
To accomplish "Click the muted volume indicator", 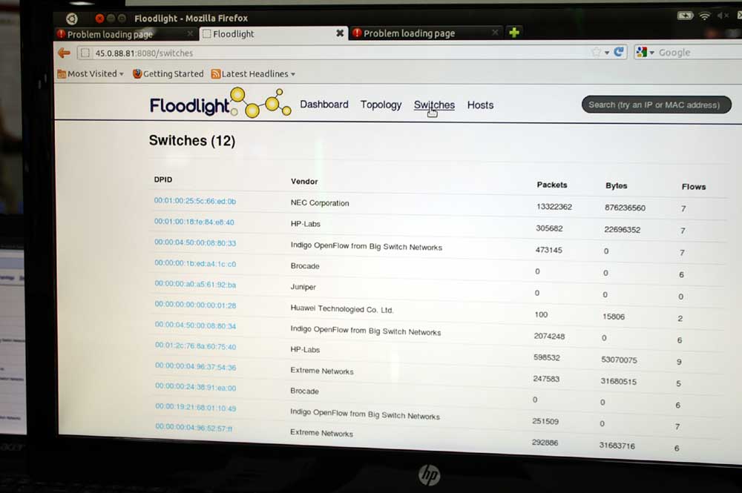I will [723, 16].
